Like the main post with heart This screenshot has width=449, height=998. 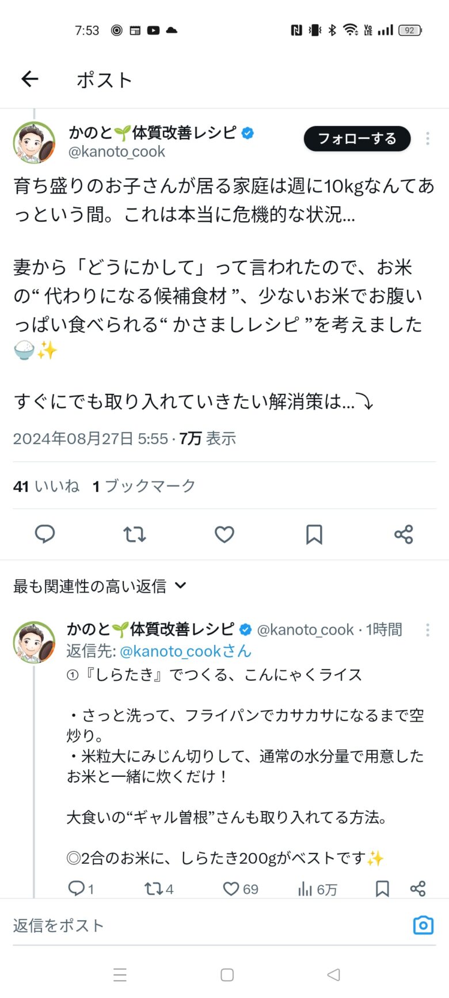pyautogui.click(x=224, y=534)
